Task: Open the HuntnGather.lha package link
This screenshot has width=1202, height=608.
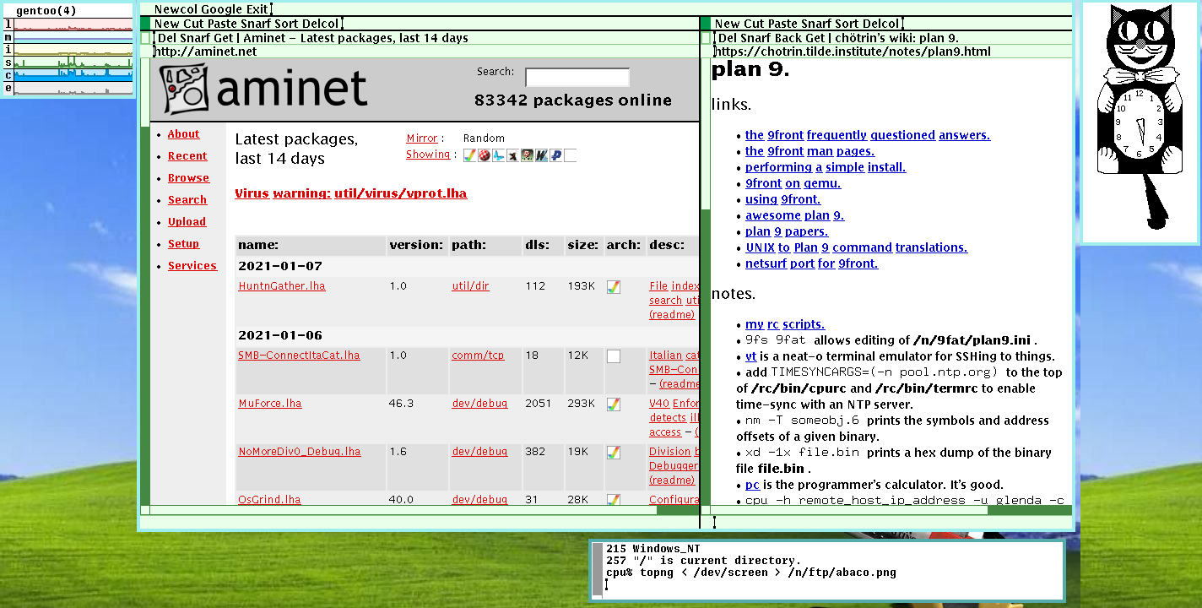Action: pyautogui.click(x=282, y=286)
